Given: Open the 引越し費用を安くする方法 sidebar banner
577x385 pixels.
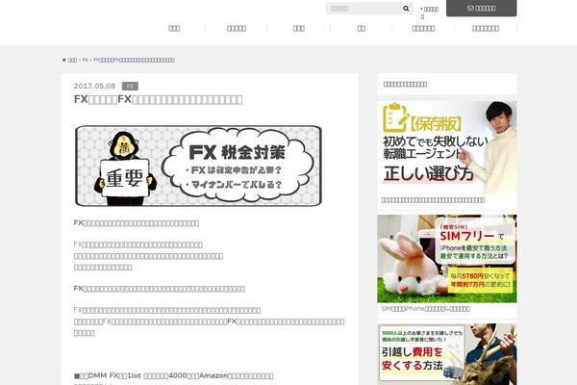Looking at the screenshot, I should pos(447,354).
